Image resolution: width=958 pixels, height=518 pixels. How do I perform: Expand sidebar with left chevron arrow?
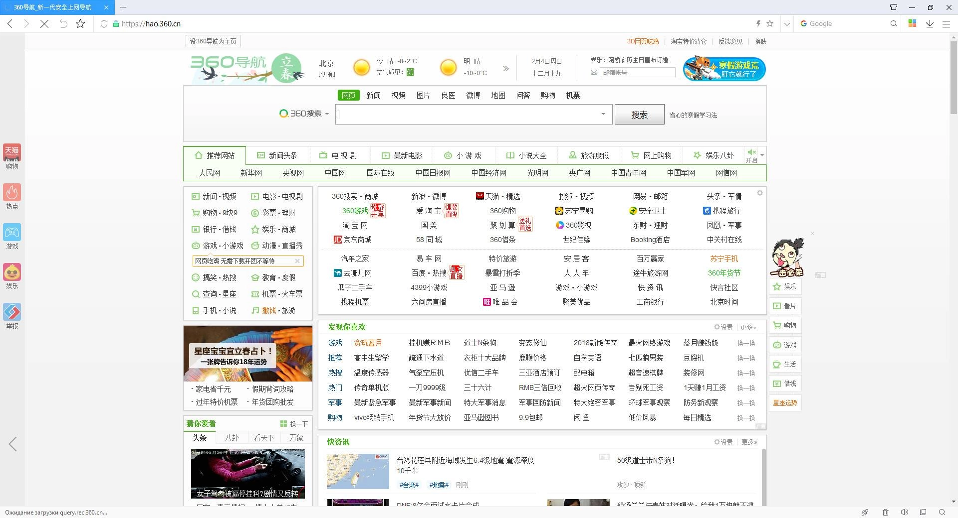(x=12, y=444)
